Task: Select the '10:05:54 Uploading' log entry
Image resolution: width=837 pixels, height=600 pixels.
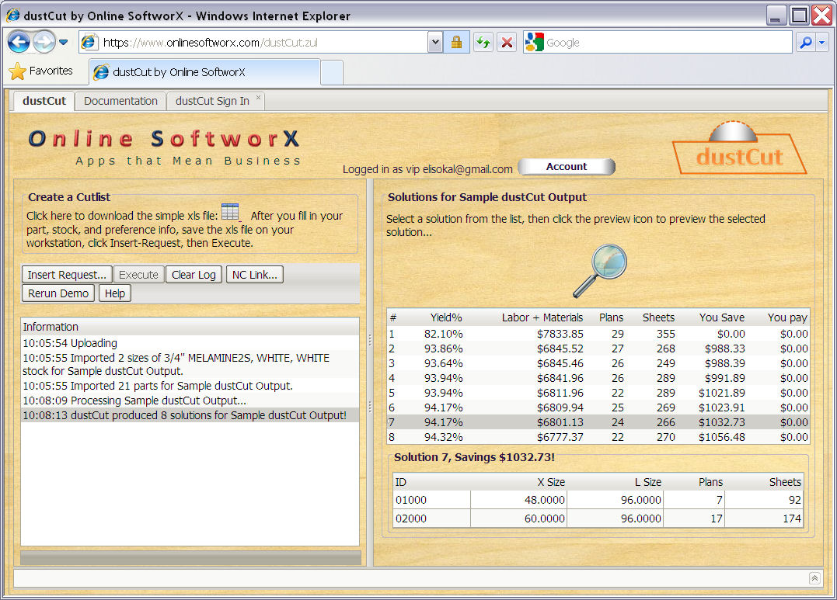Action: tap(190, 343)
